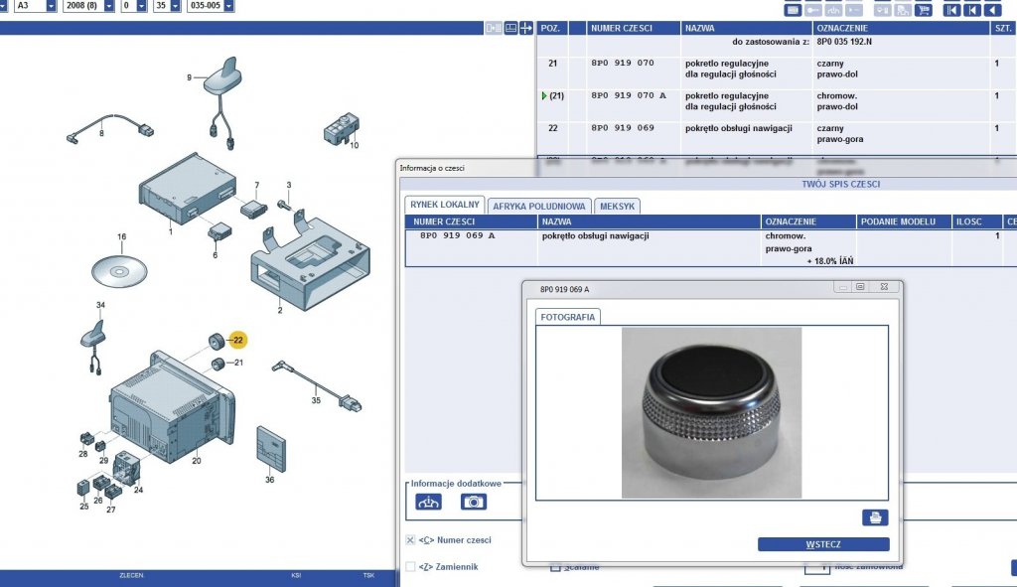Select position 20 label in diagram
Image resolution: width=1017 pixels, height=587 pixels.
point(197,461)
